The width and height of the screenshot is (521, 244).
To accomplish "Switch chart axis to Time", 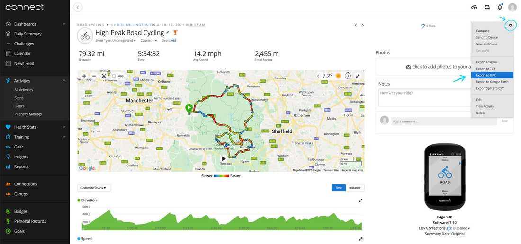I will click(x=339, y=188).
